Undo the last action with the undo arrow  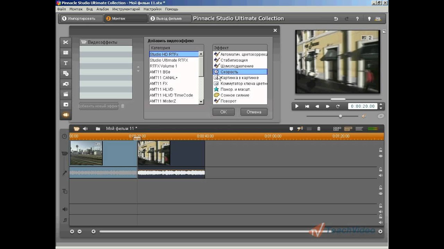coord(336,19)
